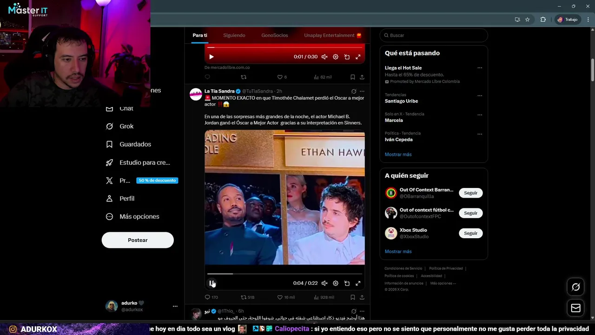
Task: Go to Perfil in sidebar
Action: tap(120, 198)
